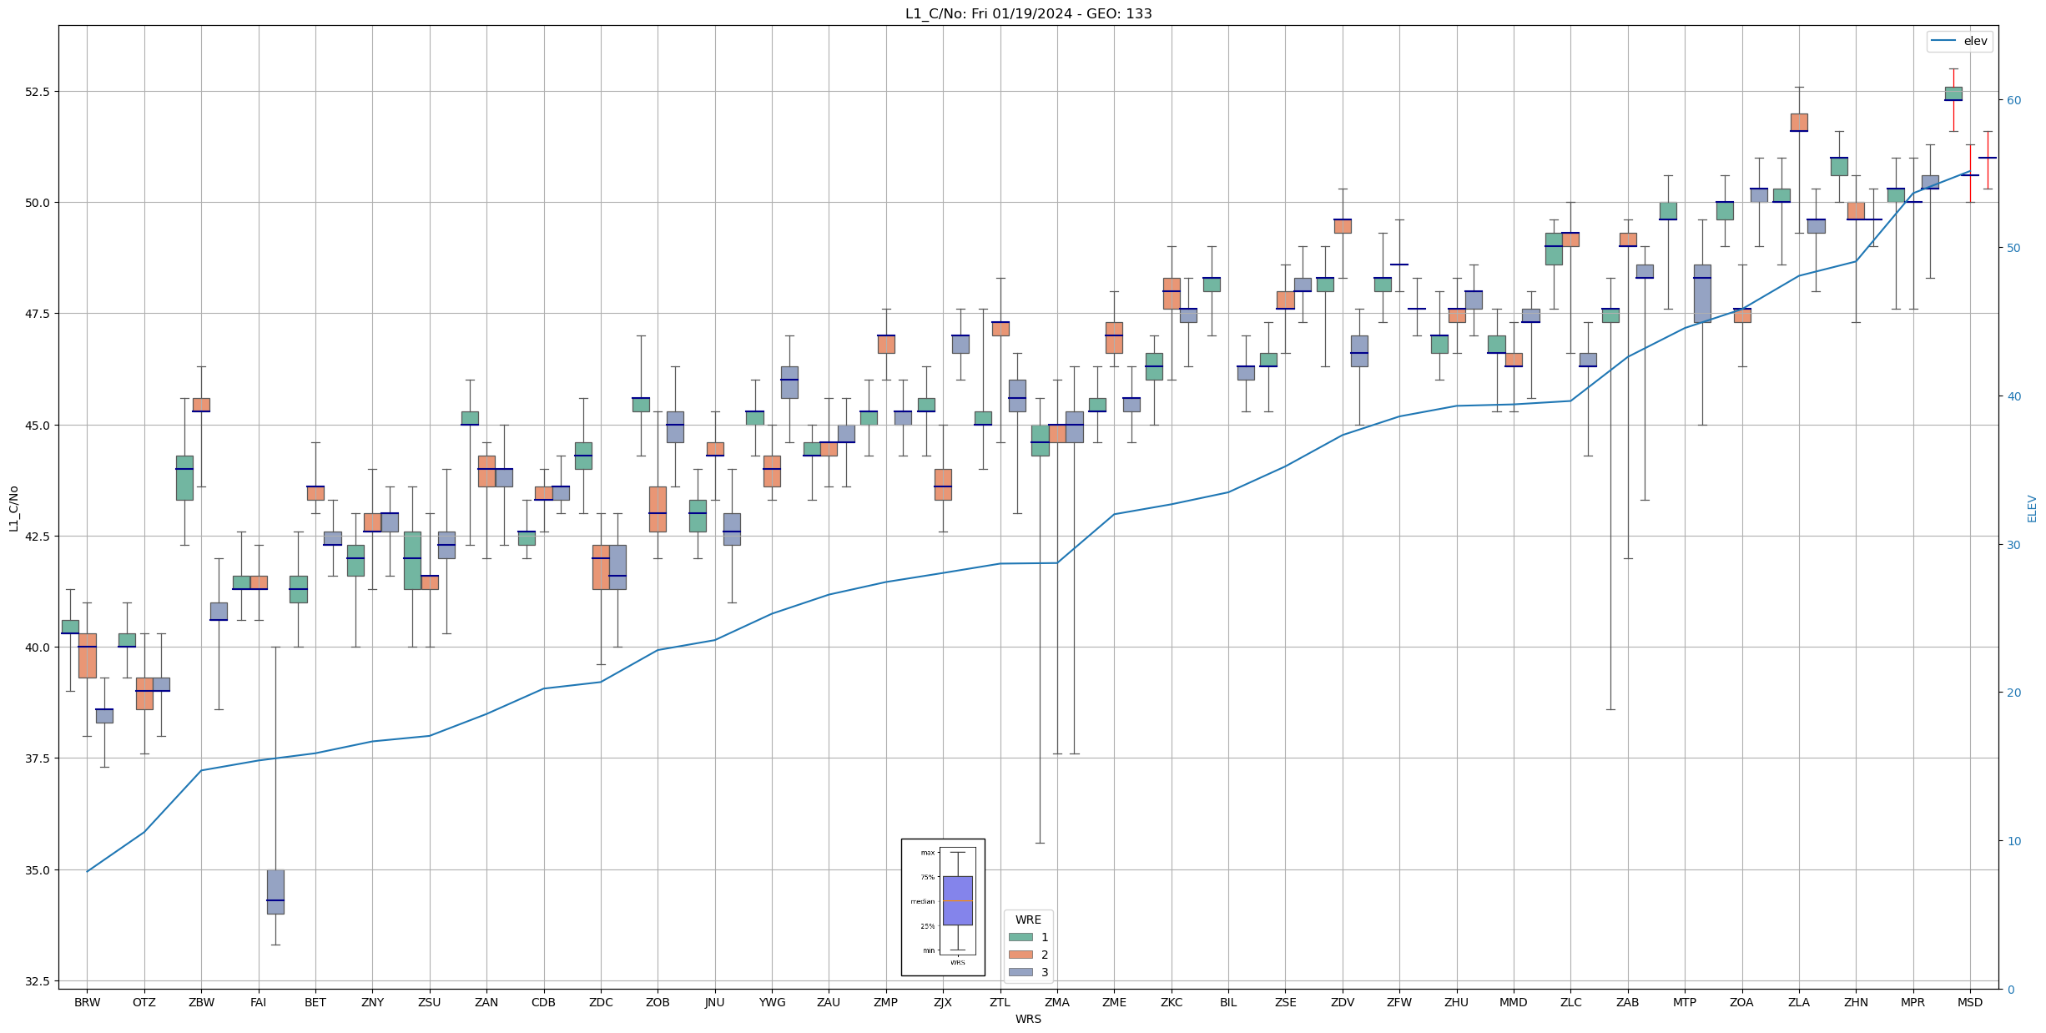Click the 52.5 left axis tick
Viewport: 2046px width, 1033px height.
tap(36, 91)
